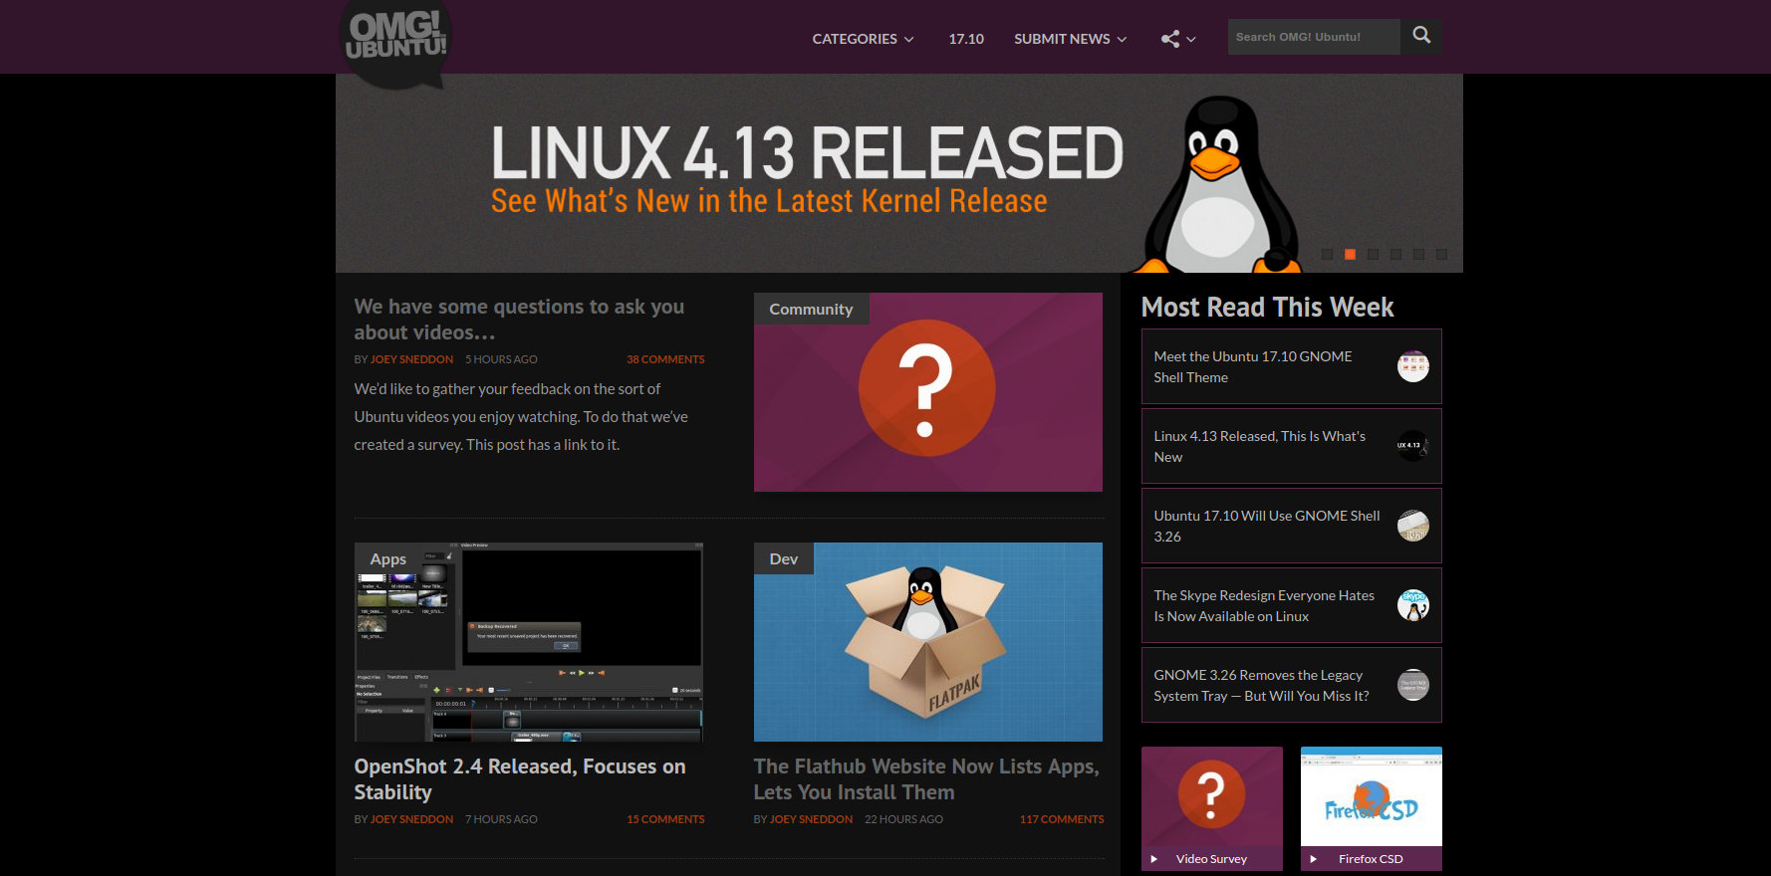Read 'Linux 4.13 Released, This Is What's New'
1771x876 pixels.
(x=1260, y=446)
